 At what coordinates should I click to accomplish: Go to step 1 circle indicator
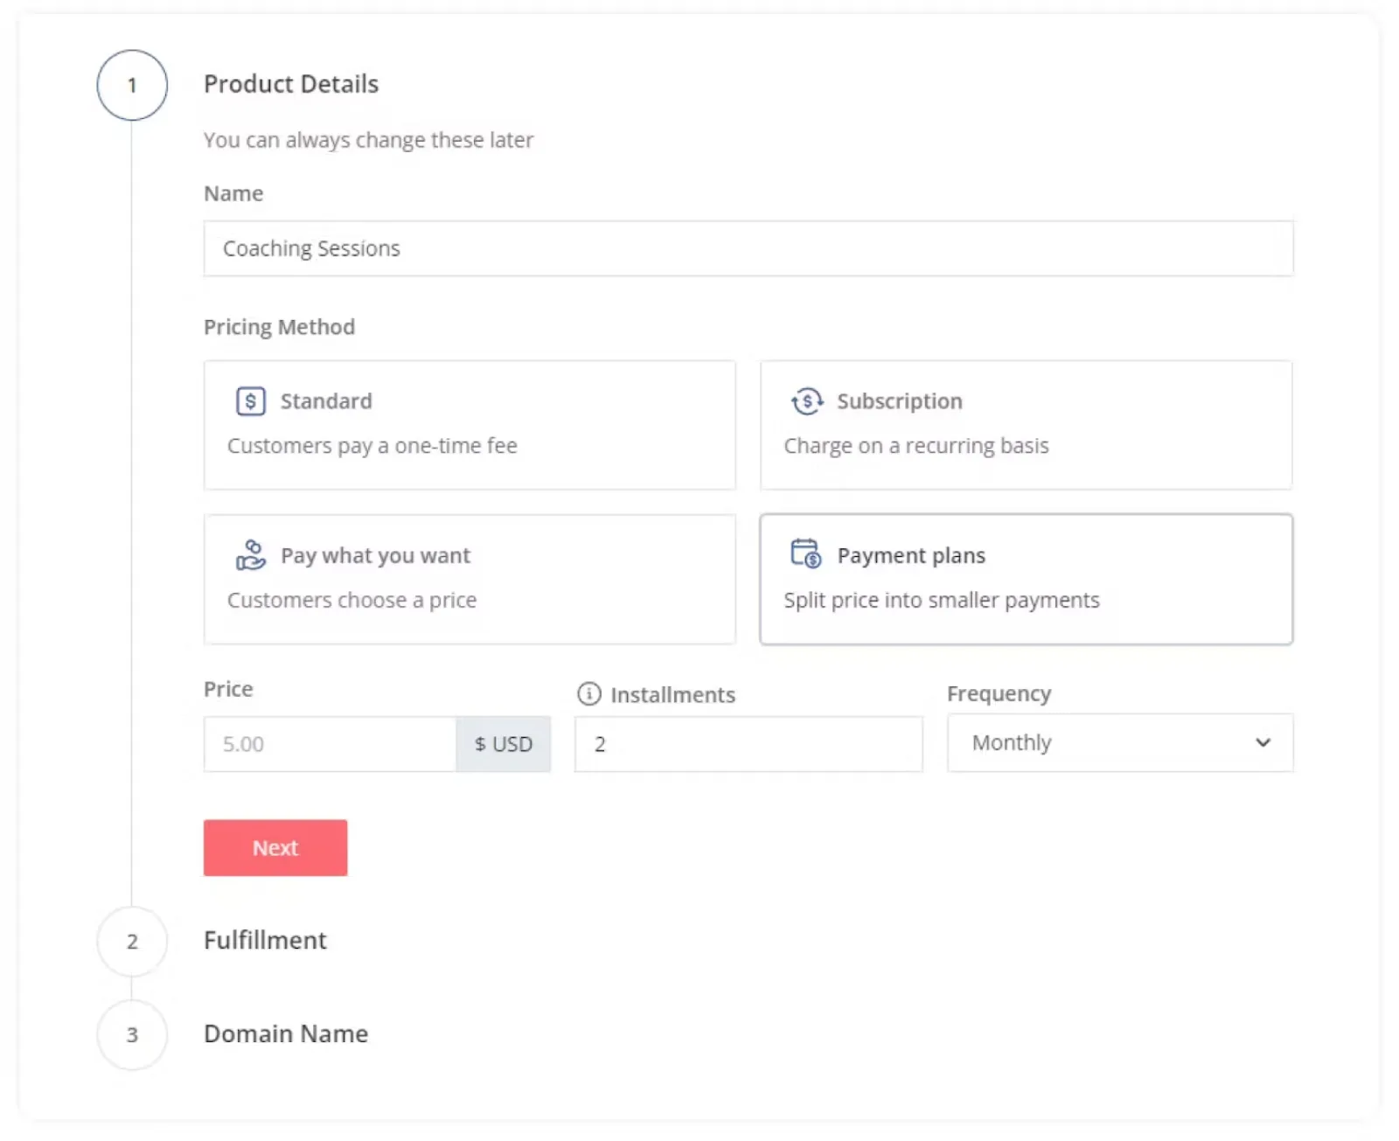point(132,85)
